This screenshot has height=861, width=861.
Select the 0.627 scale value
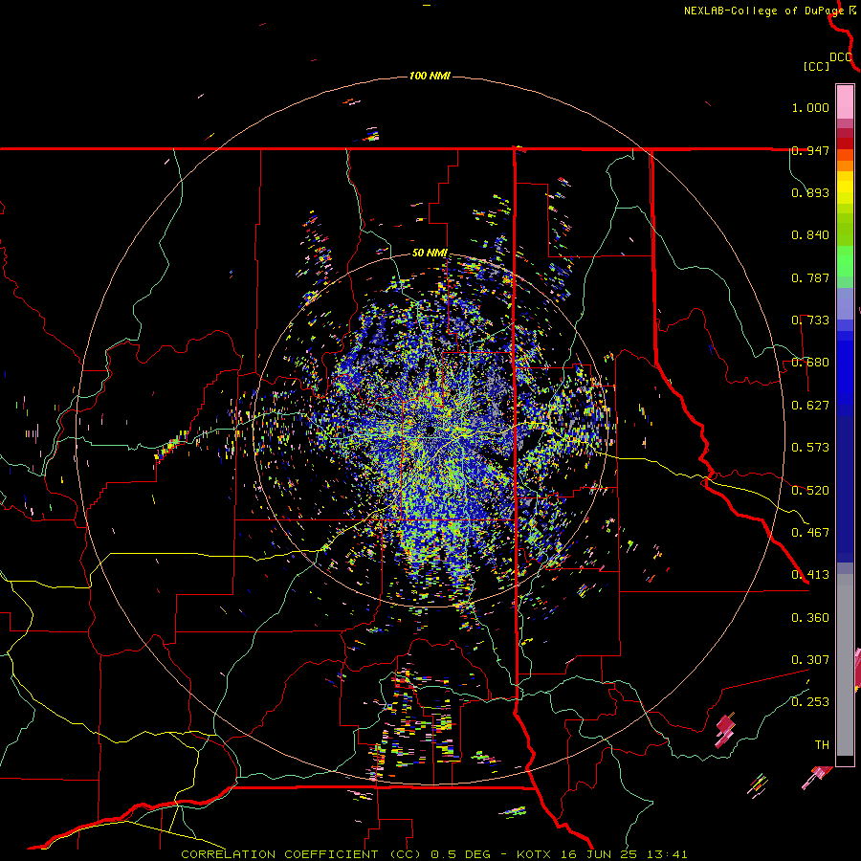pyautogui.click(x=810, y=406)
